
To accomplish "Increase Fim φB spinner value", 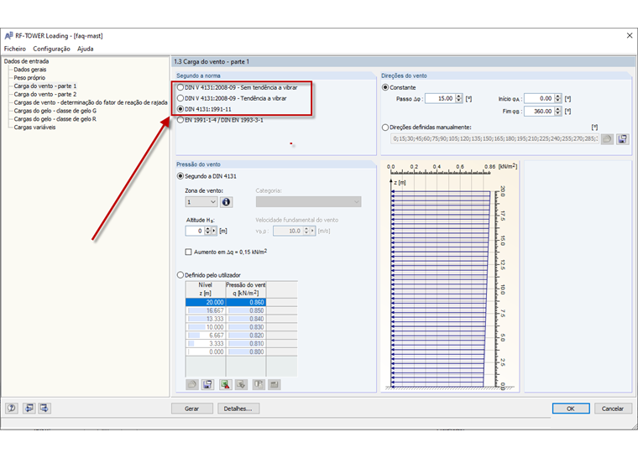I will [x=558, y=109].
